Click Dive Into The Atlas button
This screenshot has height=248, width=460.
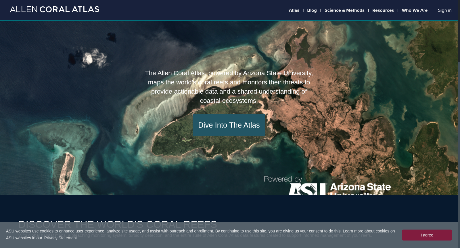coord(229,125)
